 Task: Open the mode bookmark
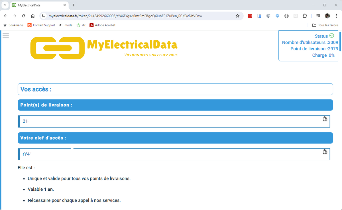[66, 25]
